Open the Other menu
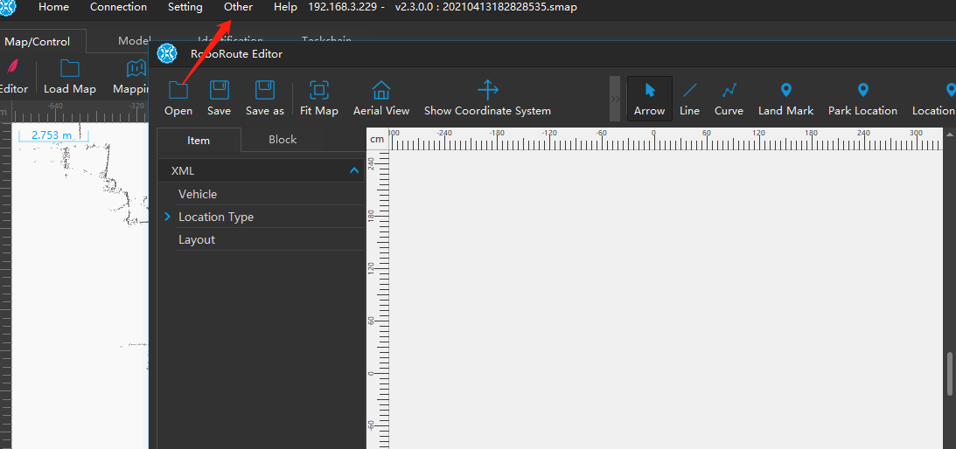Image resolution: width=956 pixels, height=449 pixels. (238, 7)
